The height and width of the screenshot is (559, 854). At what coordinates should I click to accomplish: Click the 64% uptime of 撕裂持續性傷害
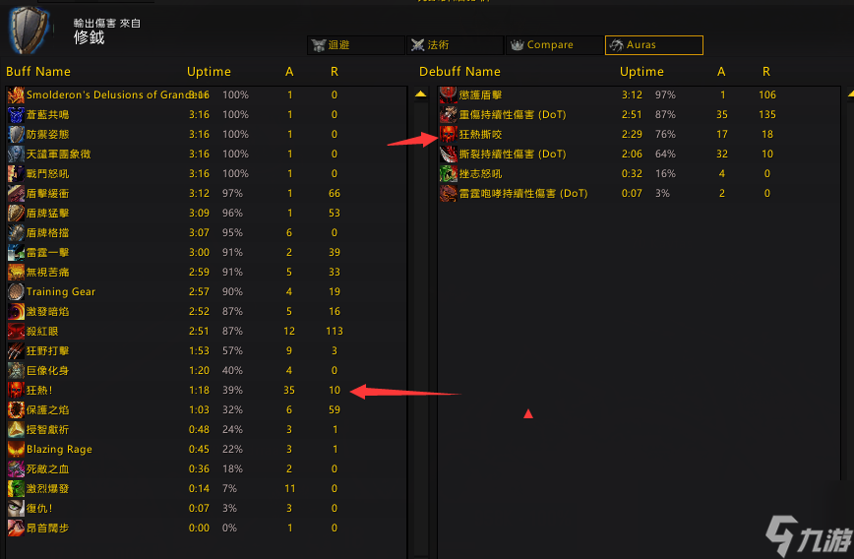coord(665,155)
